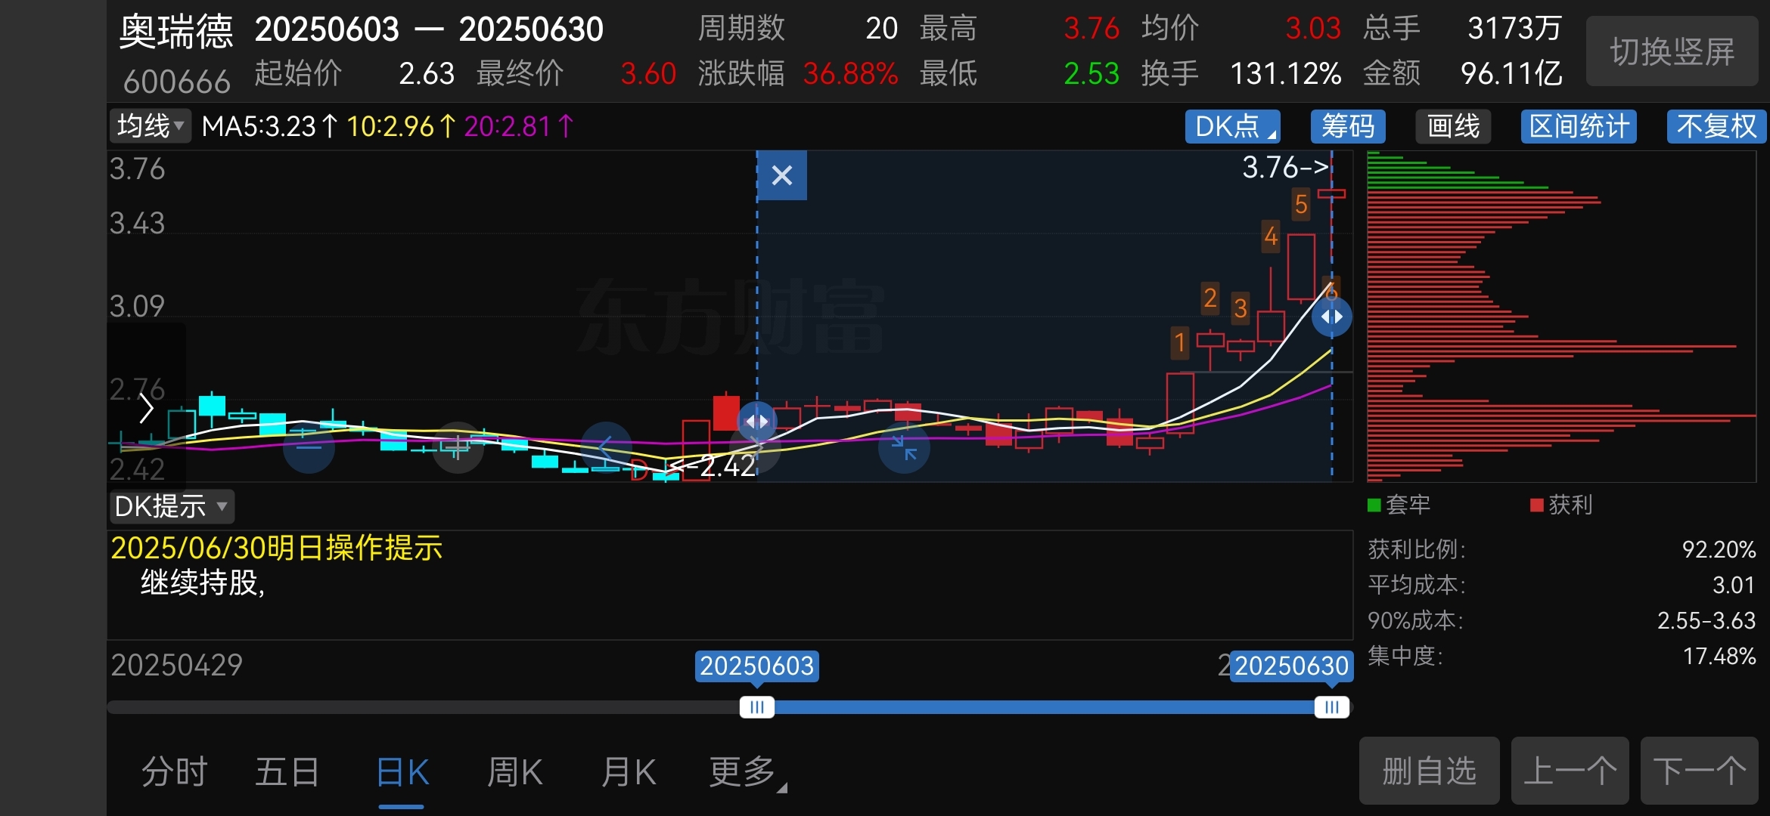Screen dimensions: 1770x816
Task: Toggle the 筹码 chip distribution button
Action: point(1347,126)
